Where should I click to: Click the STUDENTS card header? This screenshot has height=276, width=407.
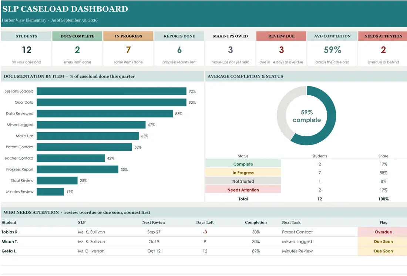26,36
